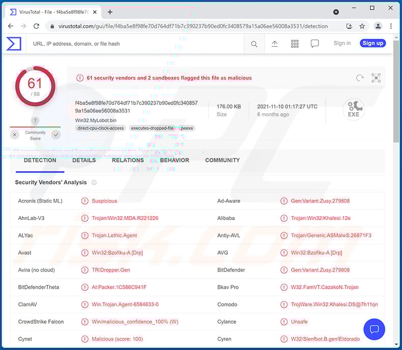The width and height of the screenshot is (402, 350).
Task: Click the search magnifier icon
Action: [x=254, y=44]
